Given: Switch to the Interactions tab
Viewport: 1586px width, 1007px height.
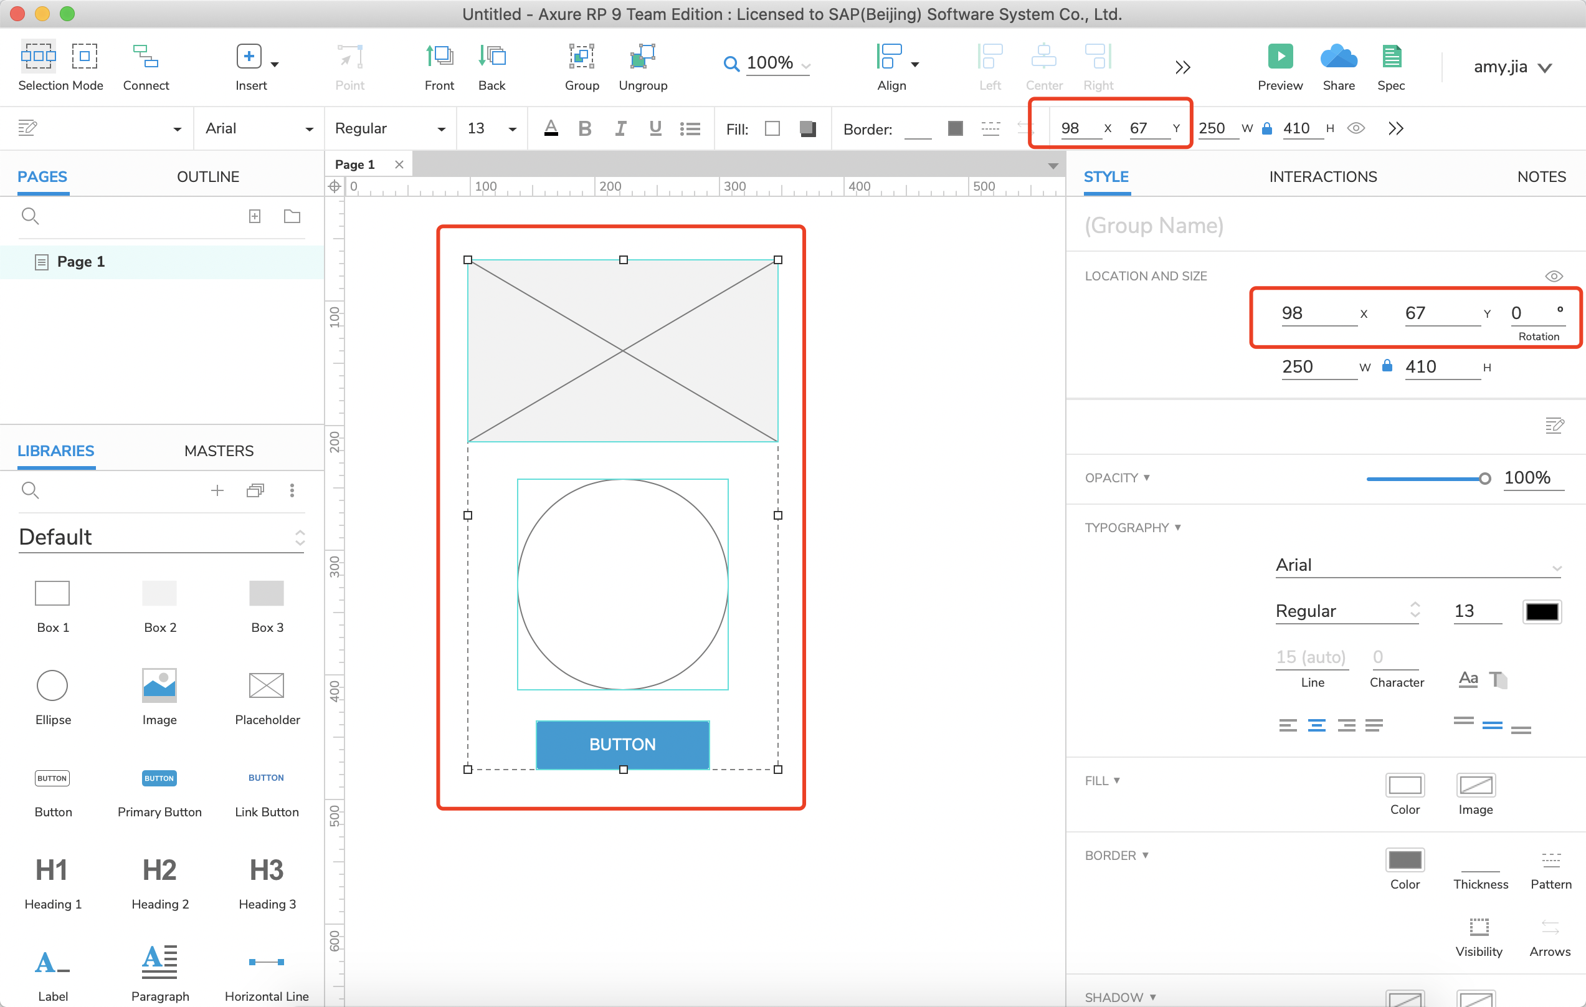Looking at the screenshot, I should click(1322, 176).
